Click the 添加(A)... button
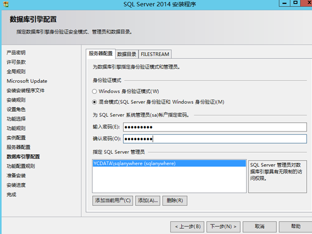Screen dimensions: 312x234 [x=148, y=200]
